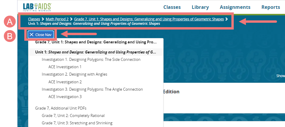Select Unit 1: Shapes and Designs nav entry
The height and width of the screenshot is (127, 285).
(x=95, y=52)
